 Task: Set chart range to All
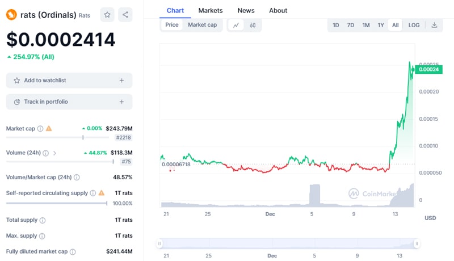(395, 25)
